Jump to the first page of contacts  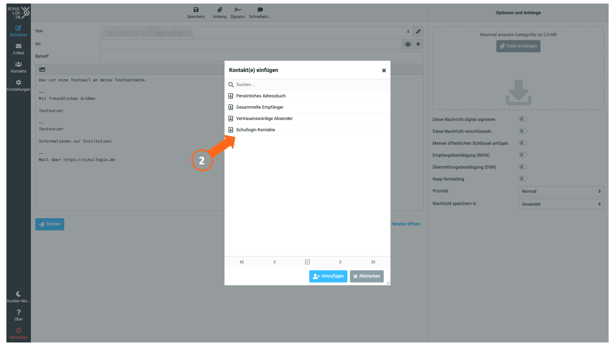(x=242, y=262)
